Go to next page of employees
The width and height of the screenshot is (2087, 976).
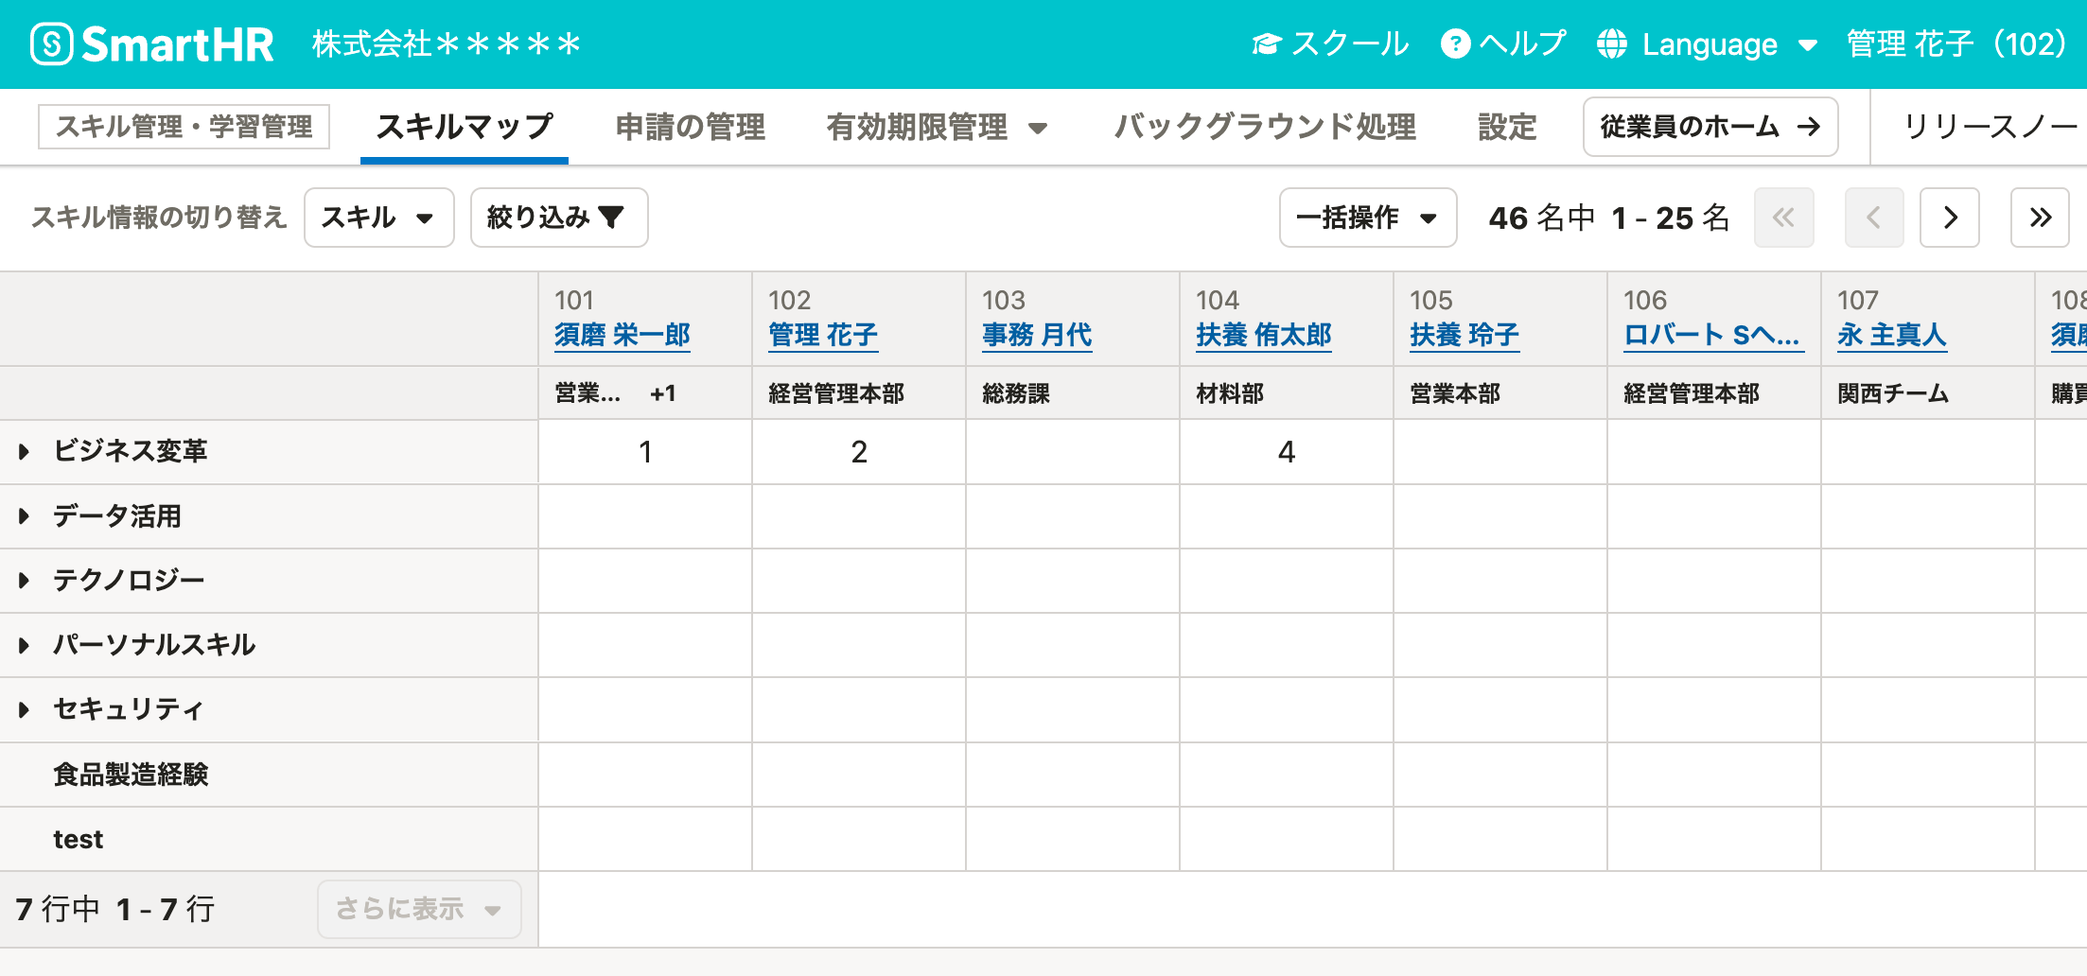(1949, 218)
